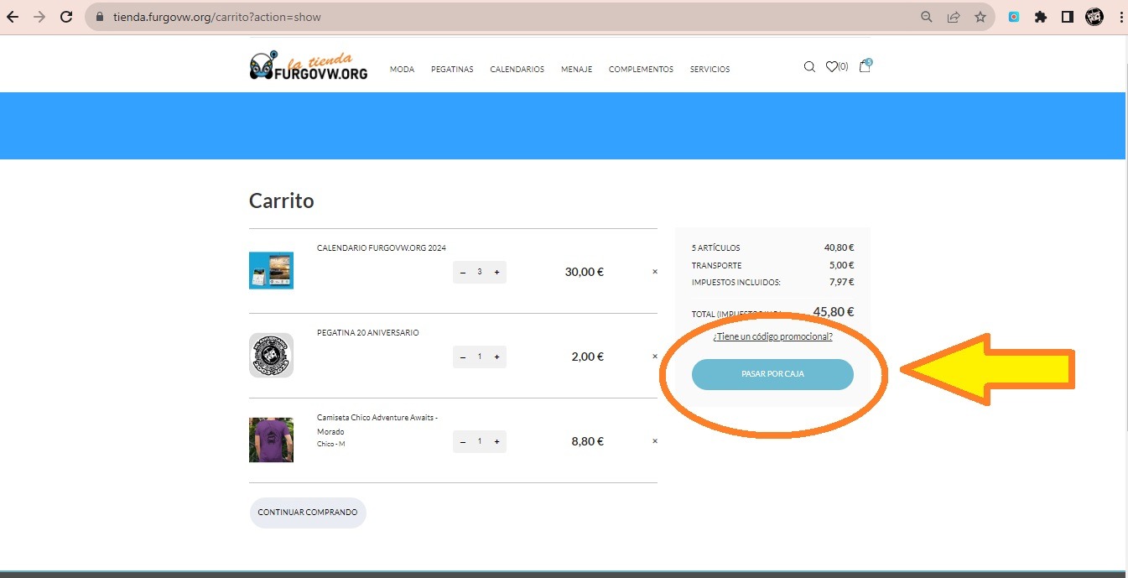Decrease quantity of Calendario 2024
The height and width of the screenshot is (578, 1128).
point(463,272)
